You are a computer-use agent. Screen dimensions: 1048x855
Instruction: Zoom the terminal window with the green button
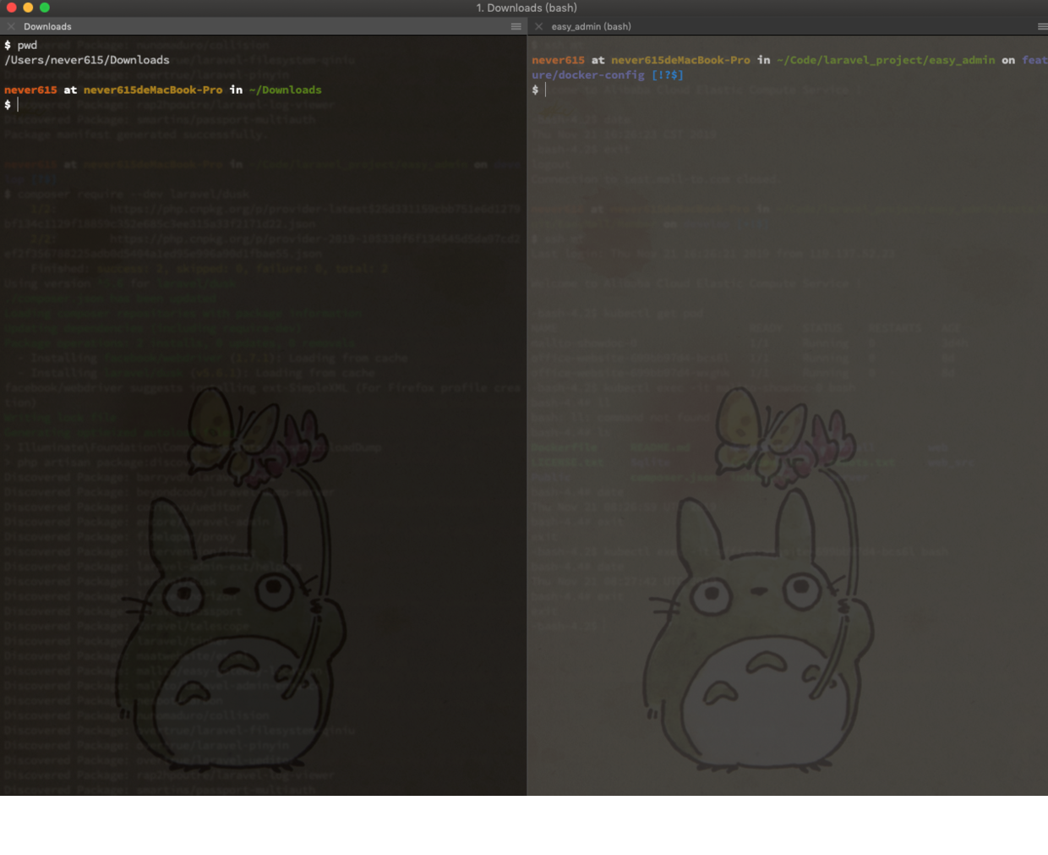45,8
